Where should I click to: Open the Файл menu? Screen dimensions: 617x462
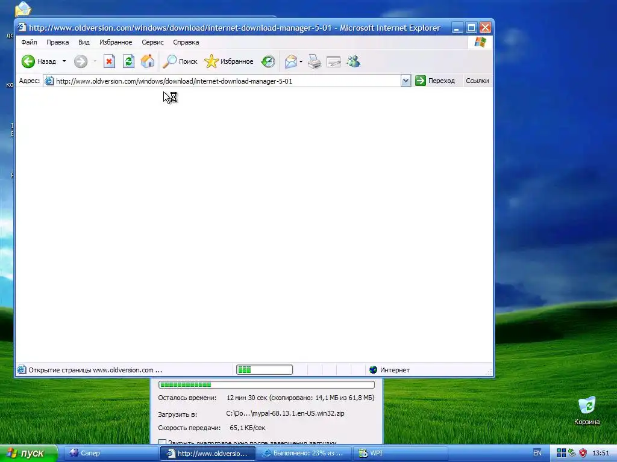pyautogui.click(x=29, y=42)
